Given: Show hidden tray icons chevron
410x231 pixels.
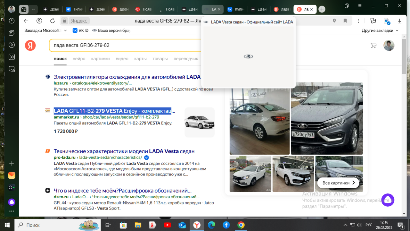Looking at the screenshot, I should pos(345,225).
